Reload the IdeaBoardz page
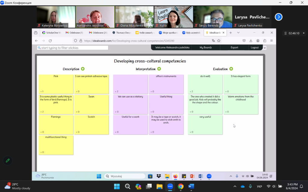 [50, 40]
